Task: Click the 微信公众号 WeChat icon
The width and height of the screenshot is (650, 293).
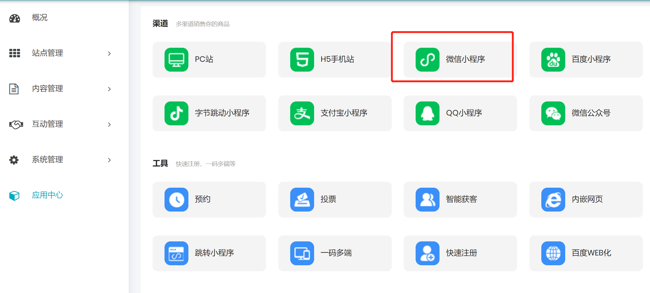Action: pos(553,113)
